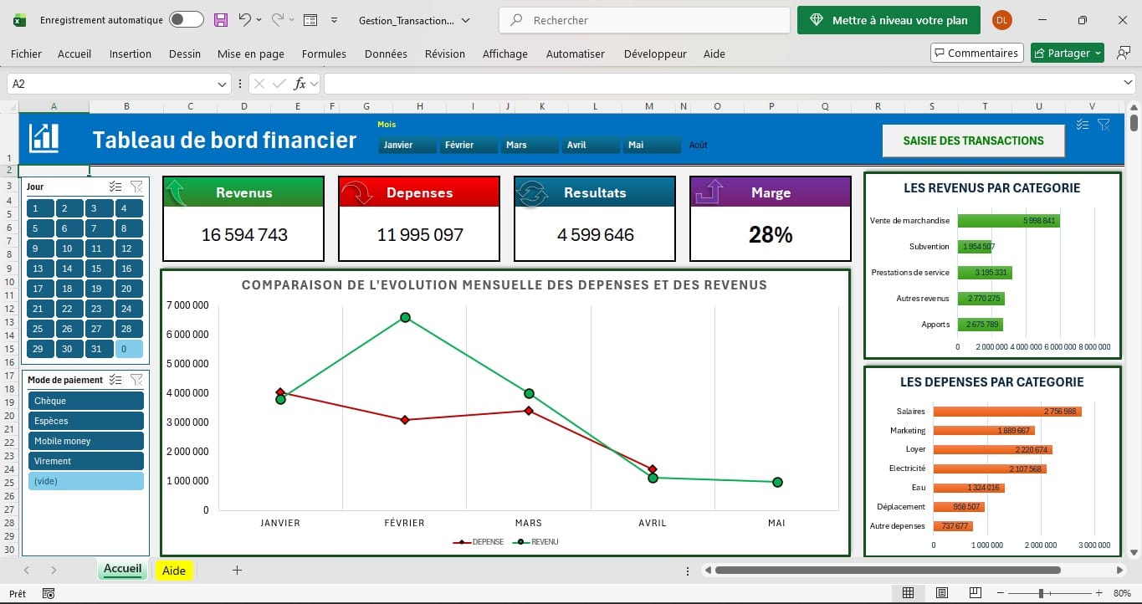The width and height of the screenshot is (1142, 604).
Task: Click the Excel app icon in the title bar
Action: pyautogui.click(x=19, y=20)
